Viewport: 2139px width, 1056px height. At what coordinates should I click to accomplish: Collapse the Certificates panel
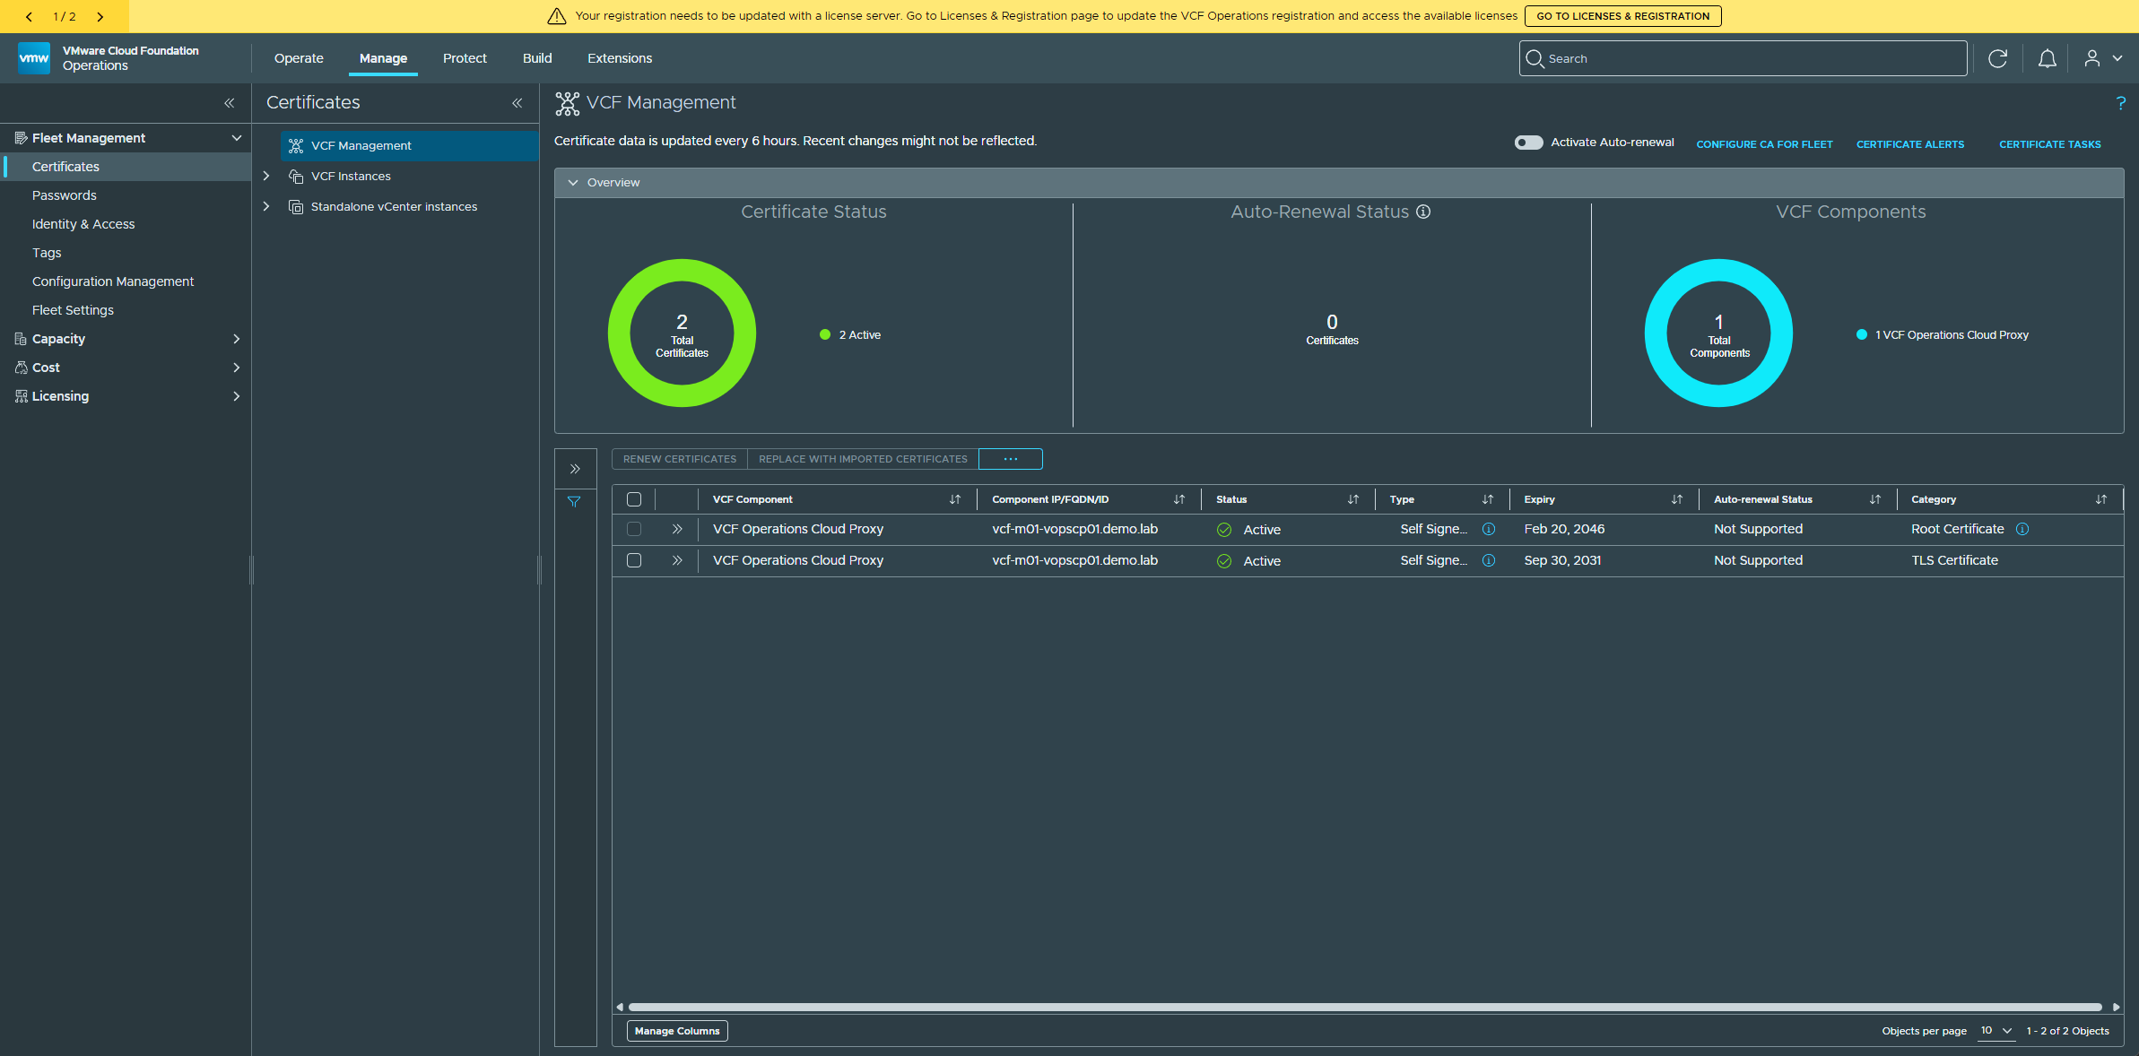(517, 103)
